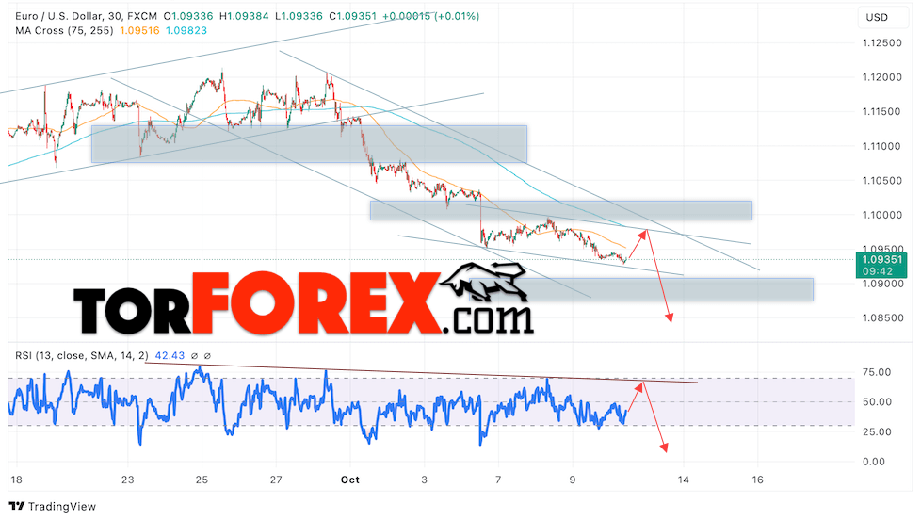This screenshot has height=521, width=921.
Task: Select the lower gray support zone near 1.09000
Action: pos(640,289)
